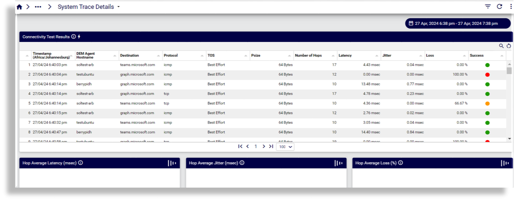Image resolution: width=514 pixels, height=201 pixels.
Task: Open the breadcrumb ellipsis menu
Action: point(38,7)
